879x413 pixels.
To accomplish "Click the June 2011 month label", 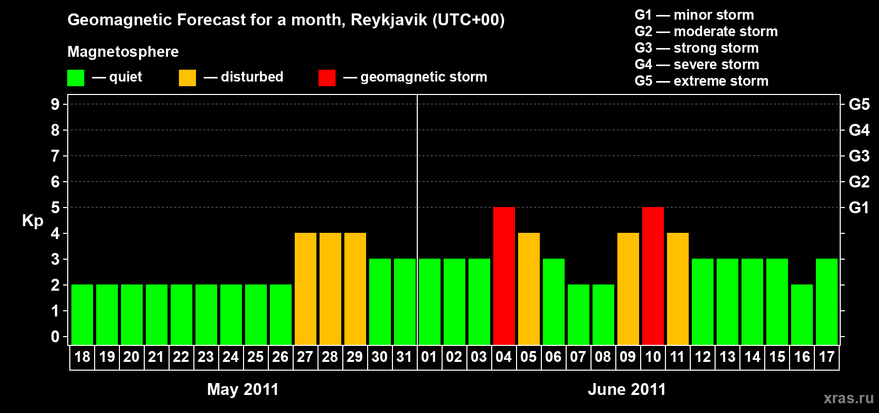I will (627, 389).
